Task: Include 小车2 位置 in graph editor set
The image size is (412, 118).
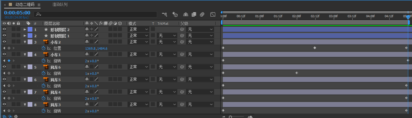Action: [x=49, y=48]
